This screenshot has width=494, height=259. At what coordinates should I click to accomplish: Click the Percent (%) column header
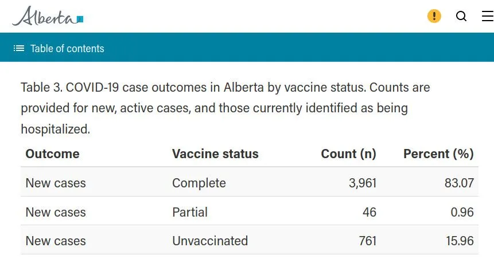[438, 154]
